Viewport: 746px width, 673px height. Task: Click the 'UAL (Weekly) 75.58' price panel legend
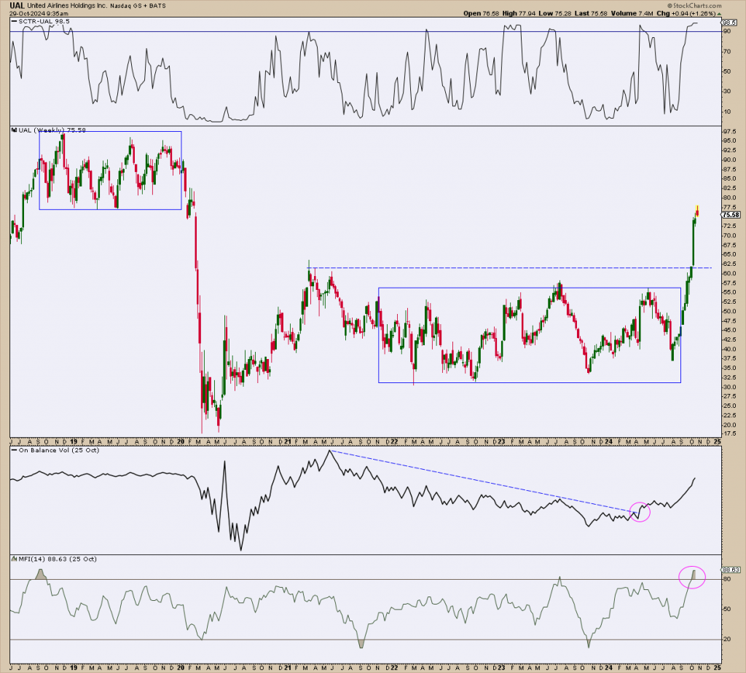click(x=52, y=130)
